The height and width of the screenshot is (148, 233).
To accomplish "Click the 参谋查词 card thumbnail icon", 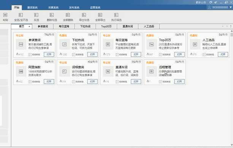I will tap(21, 44).
